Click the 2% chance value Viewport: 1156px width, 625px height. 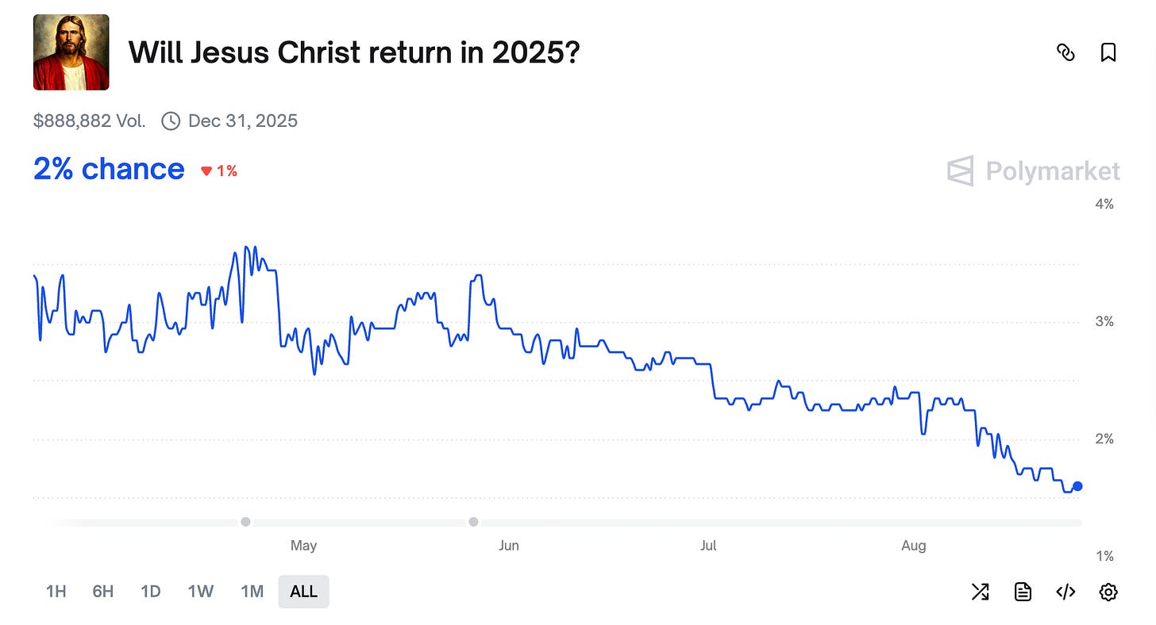109,169
